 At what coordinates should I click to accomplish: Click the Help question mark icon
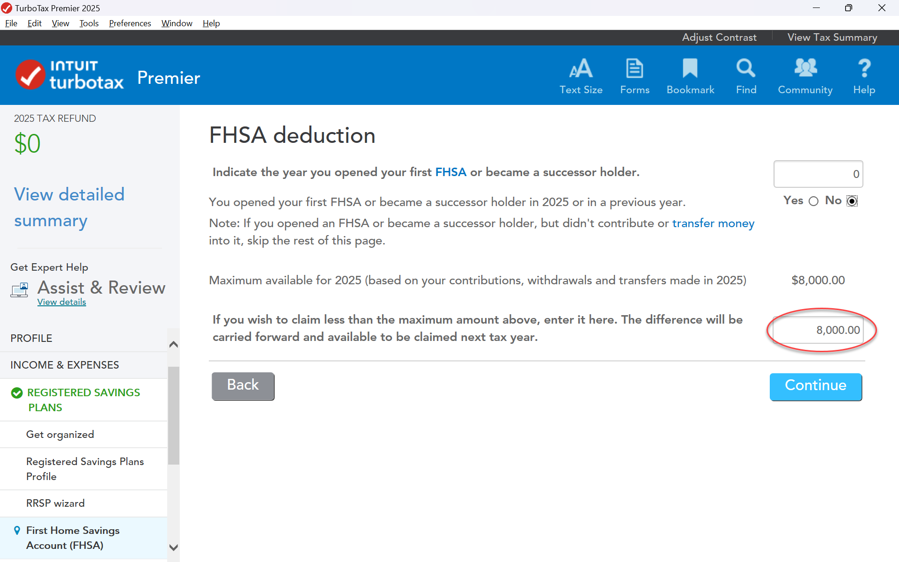point(864,69)
